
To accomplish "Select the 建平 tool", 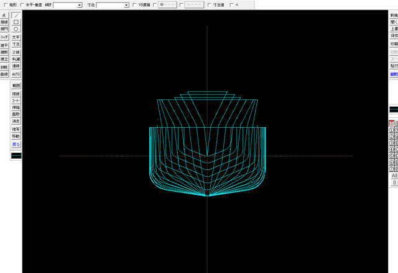I will coord(4,45).
